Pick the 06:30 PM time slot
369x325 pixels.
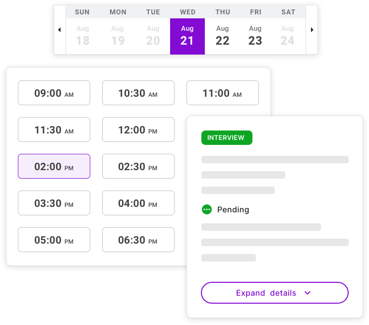[x=138, y=240]
